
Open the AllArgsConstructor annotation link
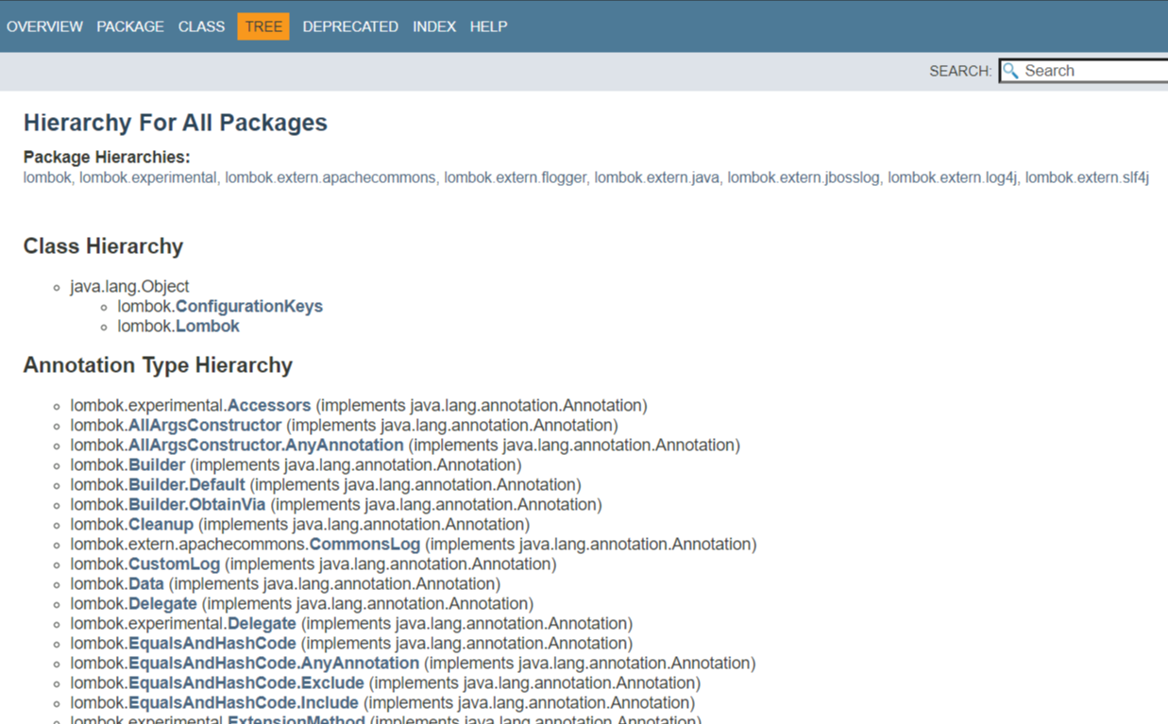point(205,425)
